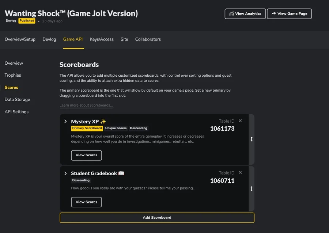Click the Published status badge

pos(27,21)
